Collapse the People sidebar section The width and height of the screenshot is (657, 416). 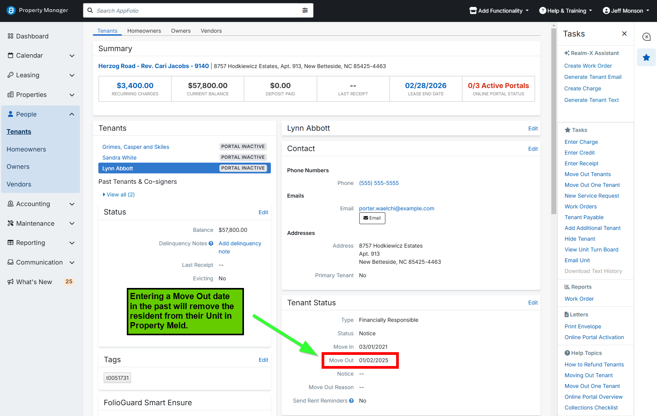click(71, 114)
